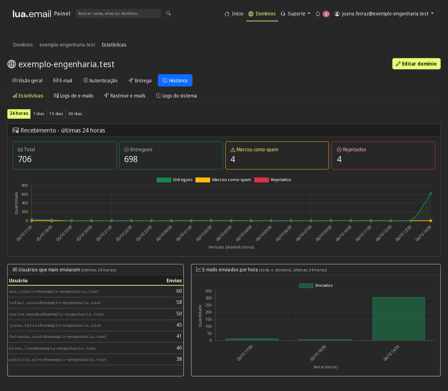448x391 pixels.
Task: Open the Entrega tab
Action: (x=140, y=81)
